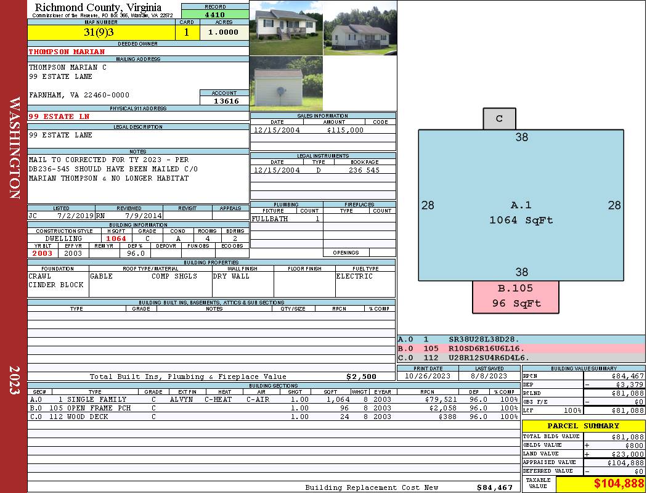Click the yellow Card 1 field
The width and height of the screenshot is (647, 493).
187,33
